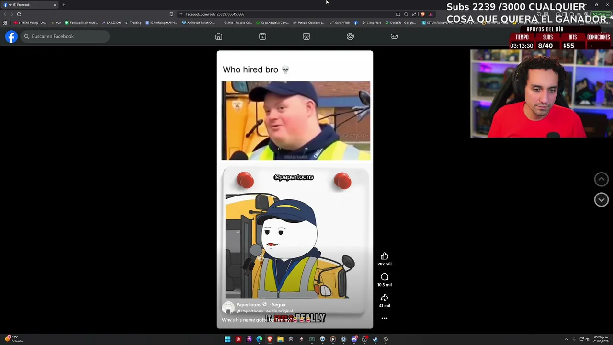Open the LA LEGION bookmark
Screen dimensions: 613x345
[x=111, y=23]
